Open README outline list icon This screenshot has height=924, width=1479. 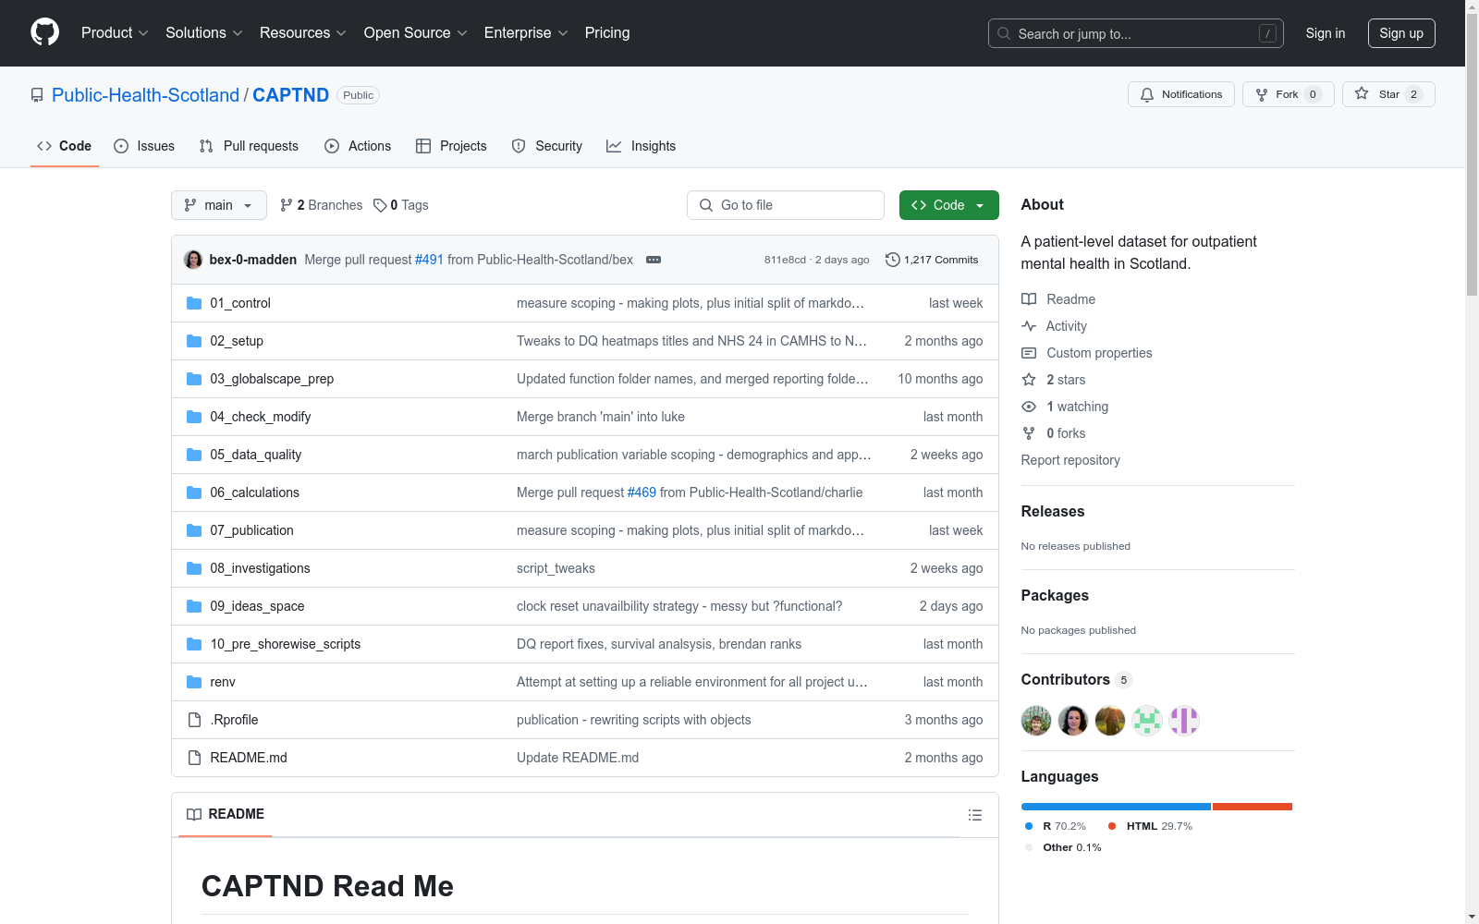974,815
